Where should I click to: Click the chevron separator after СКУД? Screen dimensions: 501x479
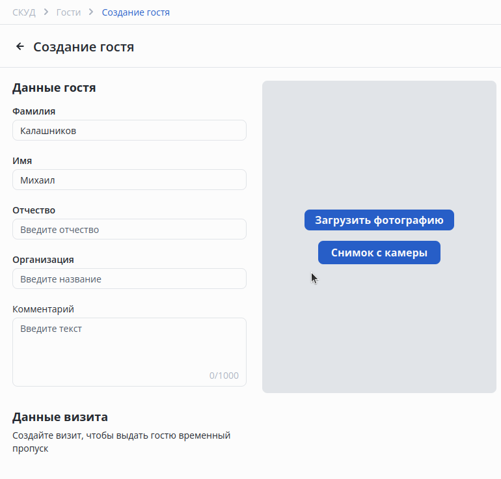(46, 12)
